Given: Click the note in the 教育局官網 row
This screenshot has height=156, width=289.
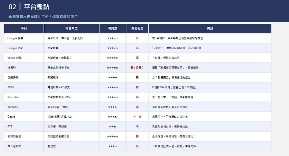Looking at the screenshot, I should (x=210, y=136).
